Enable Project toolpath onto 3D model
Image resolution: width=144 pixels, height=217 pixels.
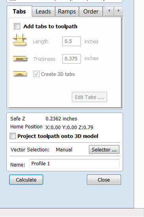(x=13, y=136)
